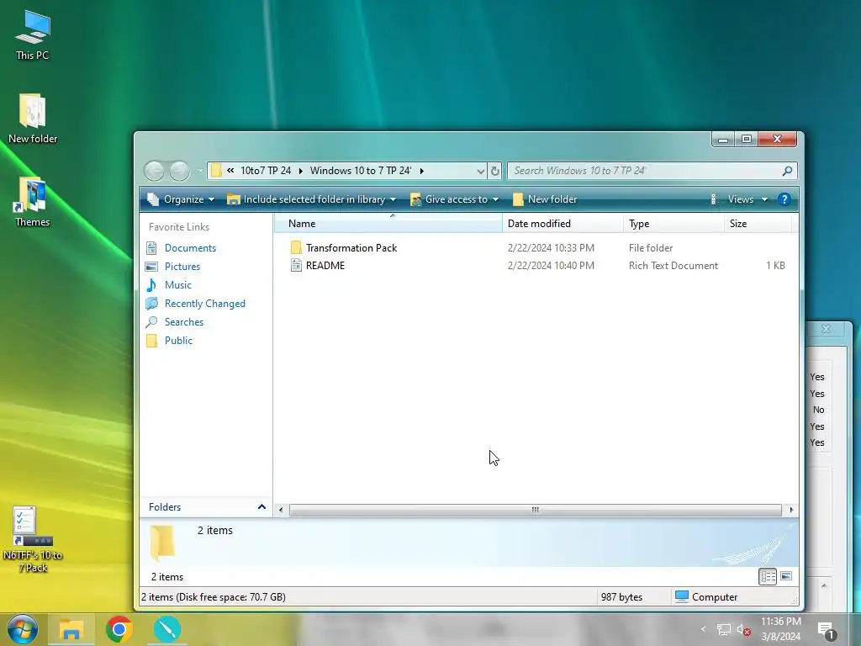Click the horizontal scrollbar thumb

536,510
